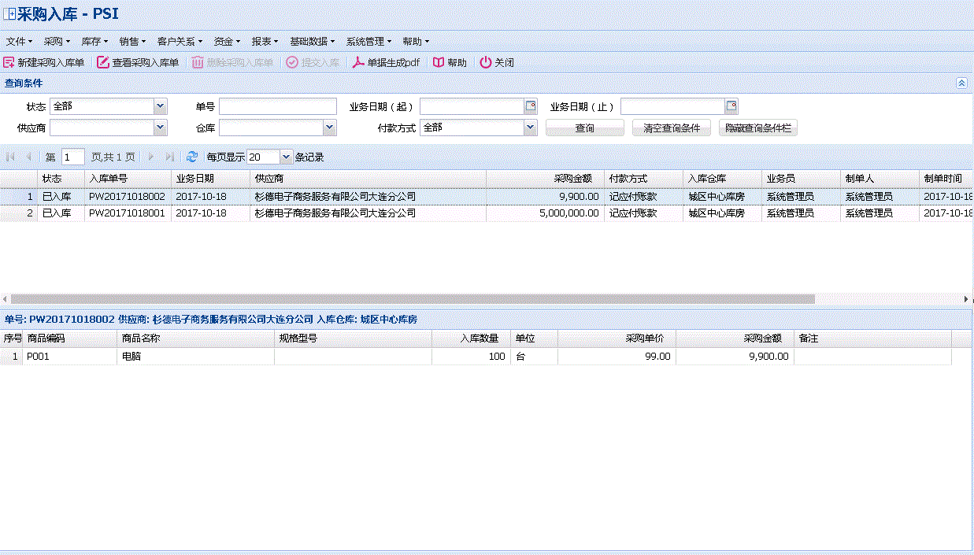Open the 帮助 menu in the menu bar
This screenshot has height=555, width=974.
tap(416, 41)
